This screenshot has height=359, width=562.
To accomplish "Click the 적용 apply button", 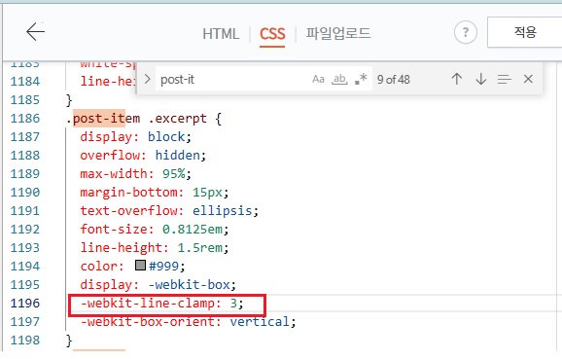I will 525,32.
